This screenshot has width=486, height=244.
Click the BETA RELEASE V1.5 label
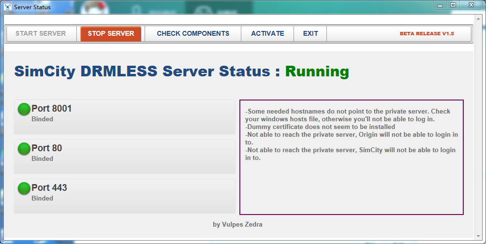427,33
